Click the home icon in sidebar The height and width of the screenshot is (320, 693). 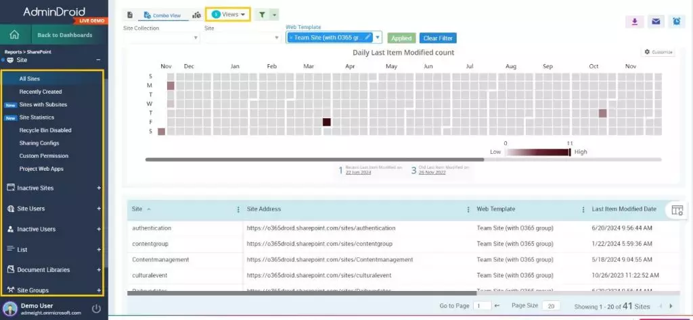tap(14, 35)
